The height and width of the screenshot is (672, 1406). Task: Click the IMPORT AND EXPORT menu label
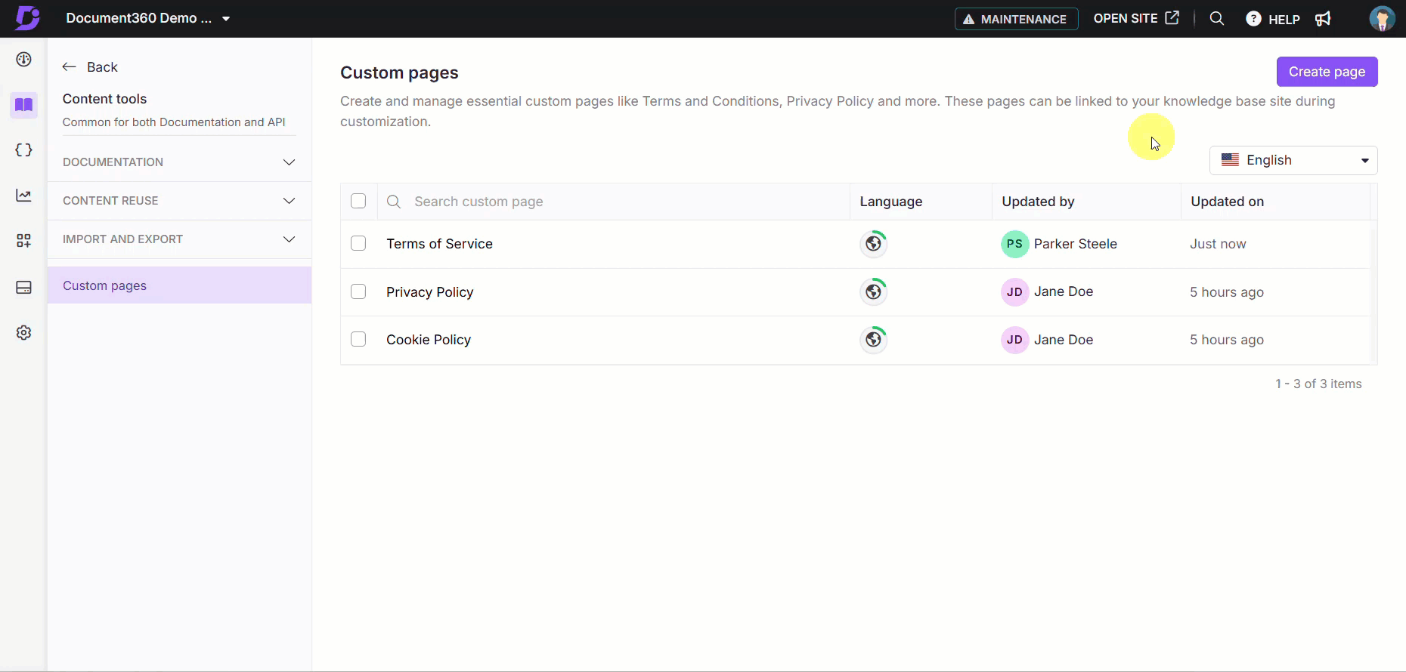(122, 239)
